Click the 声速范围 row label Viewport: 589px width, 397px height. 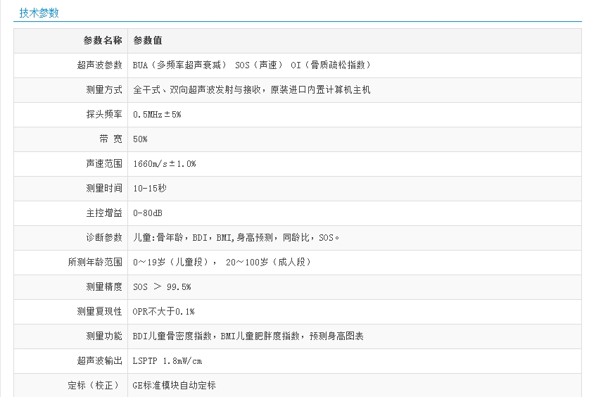click(x=103, y=163)
